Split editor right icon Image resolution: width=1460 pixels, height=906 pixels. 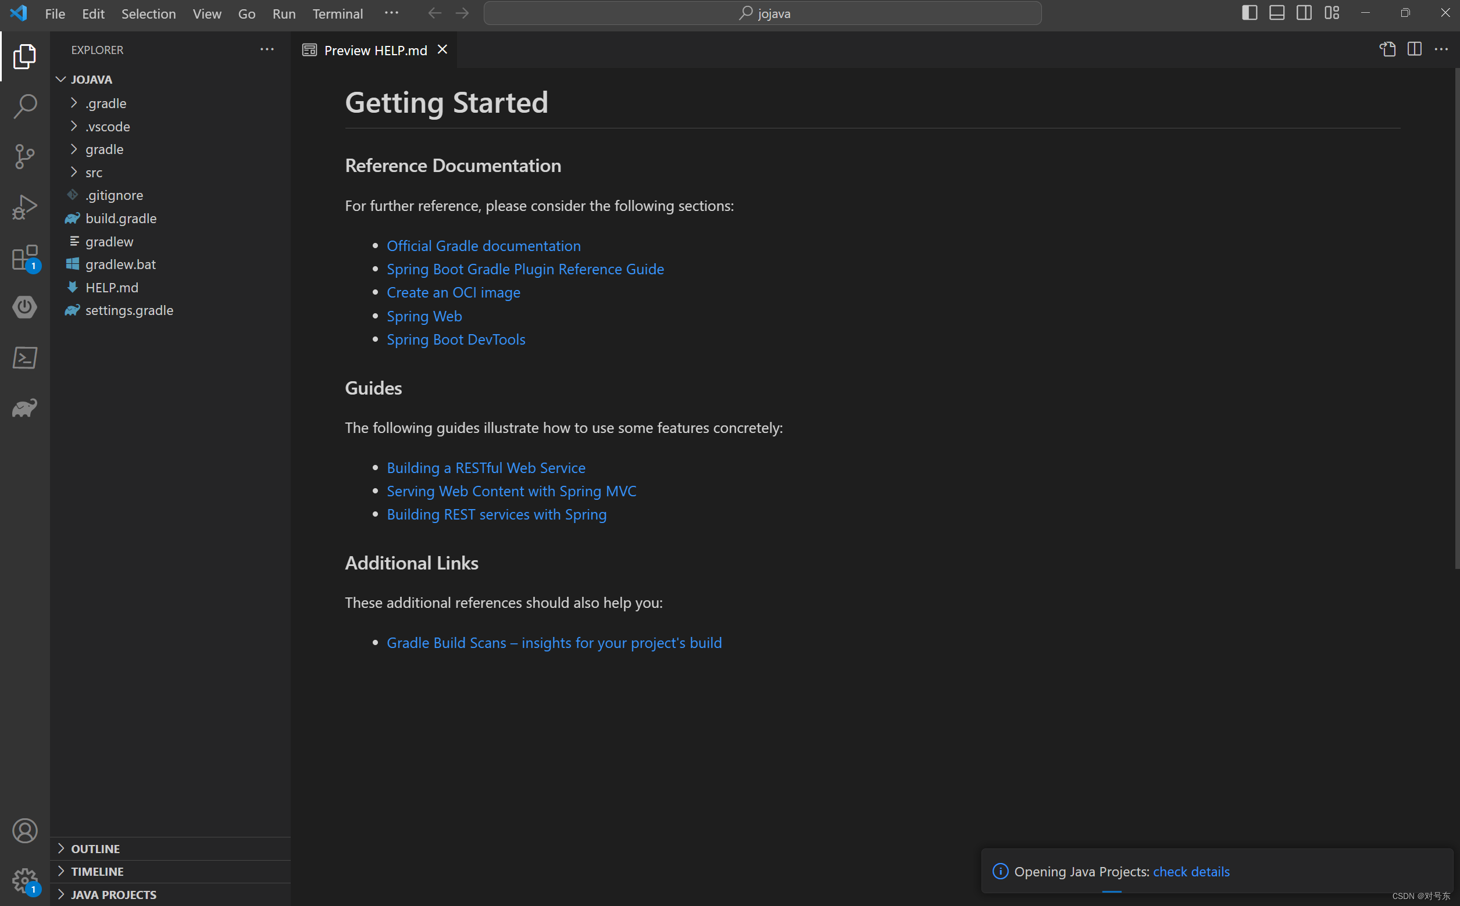(1415, 49)
